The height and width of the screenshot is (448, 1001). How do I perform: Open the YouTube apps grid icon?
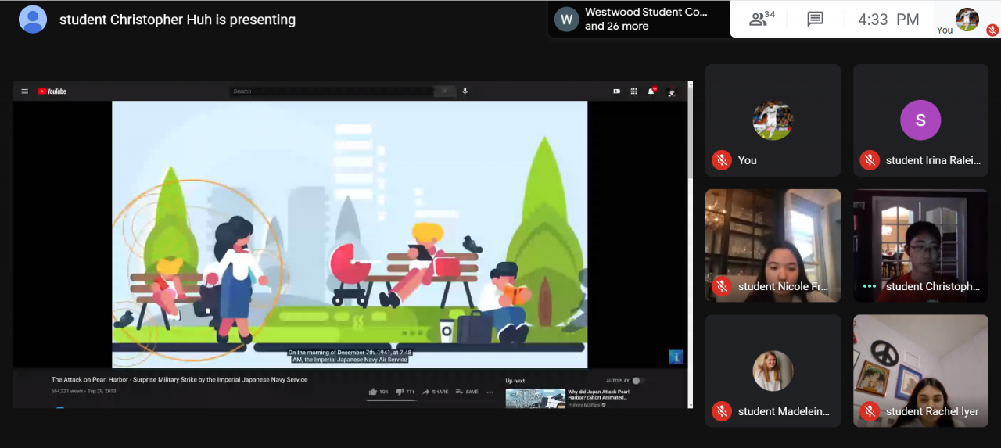pos(633,91)
